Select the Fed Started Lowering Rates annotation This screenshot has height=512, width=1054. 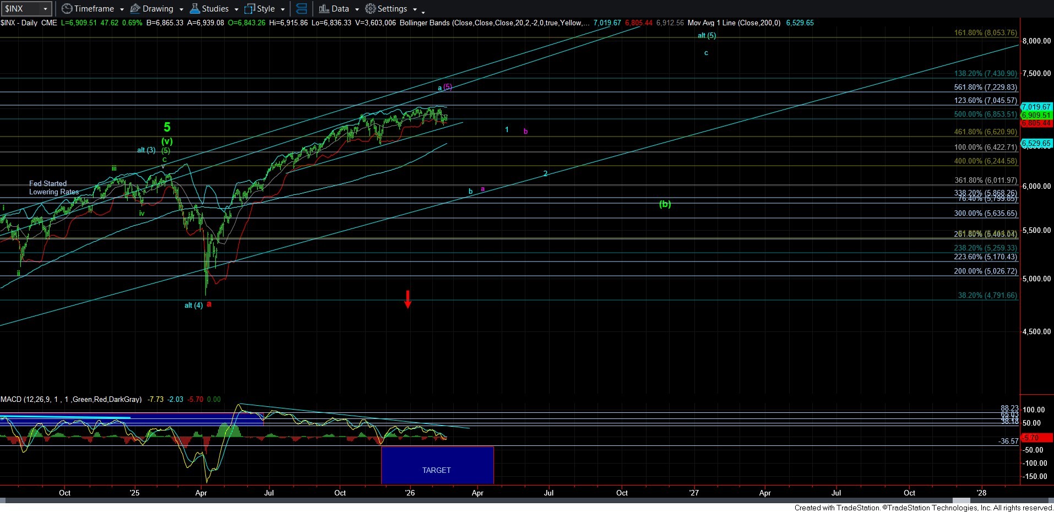53,188
